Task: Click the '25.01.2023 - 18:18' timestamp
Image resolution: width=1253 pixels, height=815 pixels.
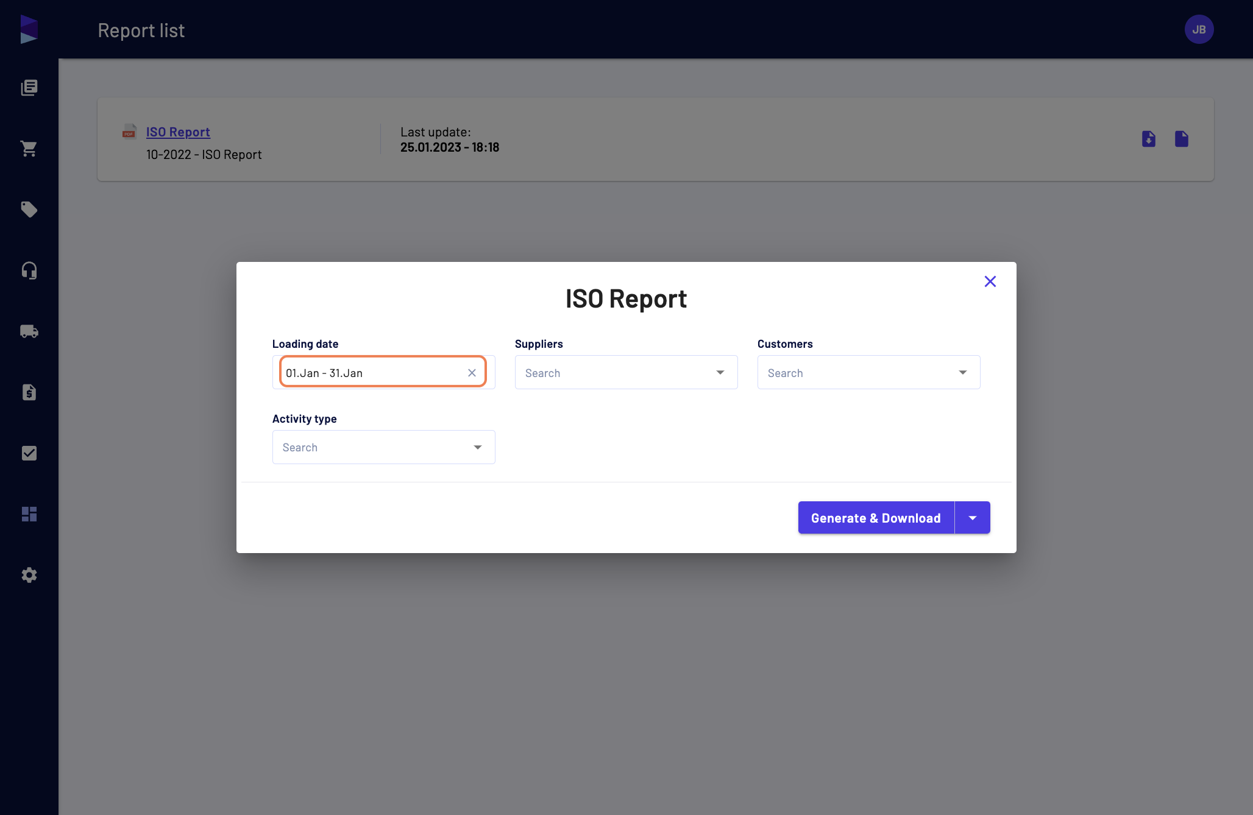Action: 450,147
